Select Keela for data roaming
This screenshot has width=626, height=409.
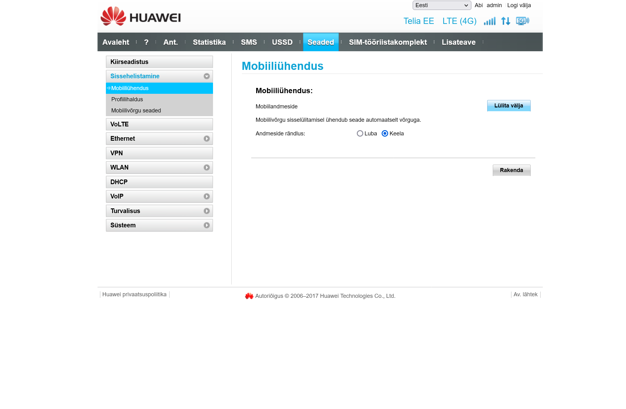coord(385,134)
